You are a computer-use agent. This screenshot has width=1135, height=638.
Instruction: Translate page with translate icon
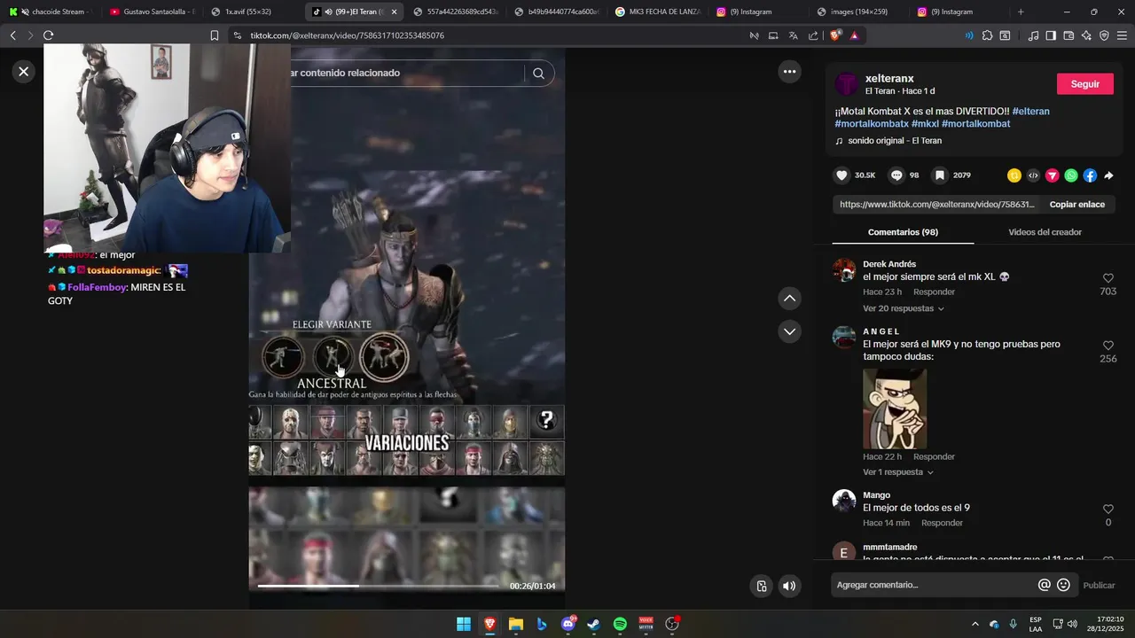pyautogui.click(x=793, y=35)
